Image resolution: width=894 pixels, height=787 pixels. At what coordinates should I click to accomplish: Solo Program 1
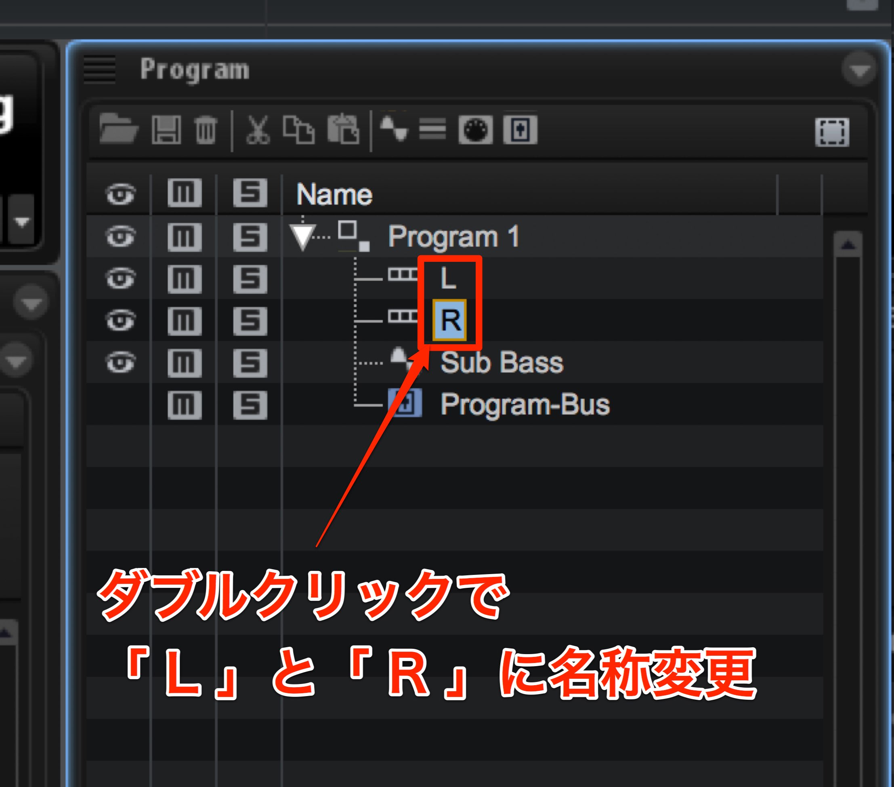pos(250,237)
